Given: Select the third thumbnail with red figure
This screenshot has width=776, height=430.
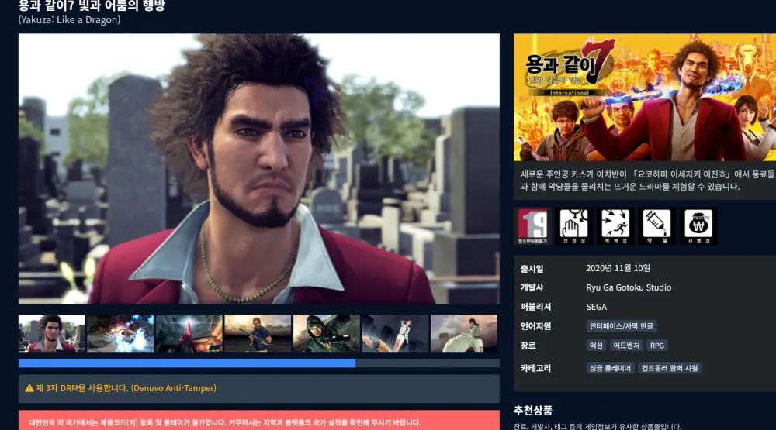Looking at the screenshot, I should [x=189, y=333].
